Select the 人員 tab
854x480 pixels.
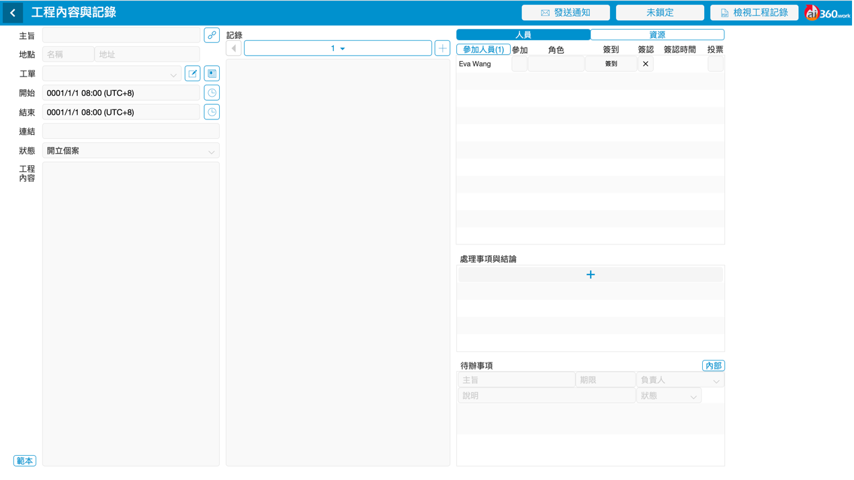click(523, 35)
